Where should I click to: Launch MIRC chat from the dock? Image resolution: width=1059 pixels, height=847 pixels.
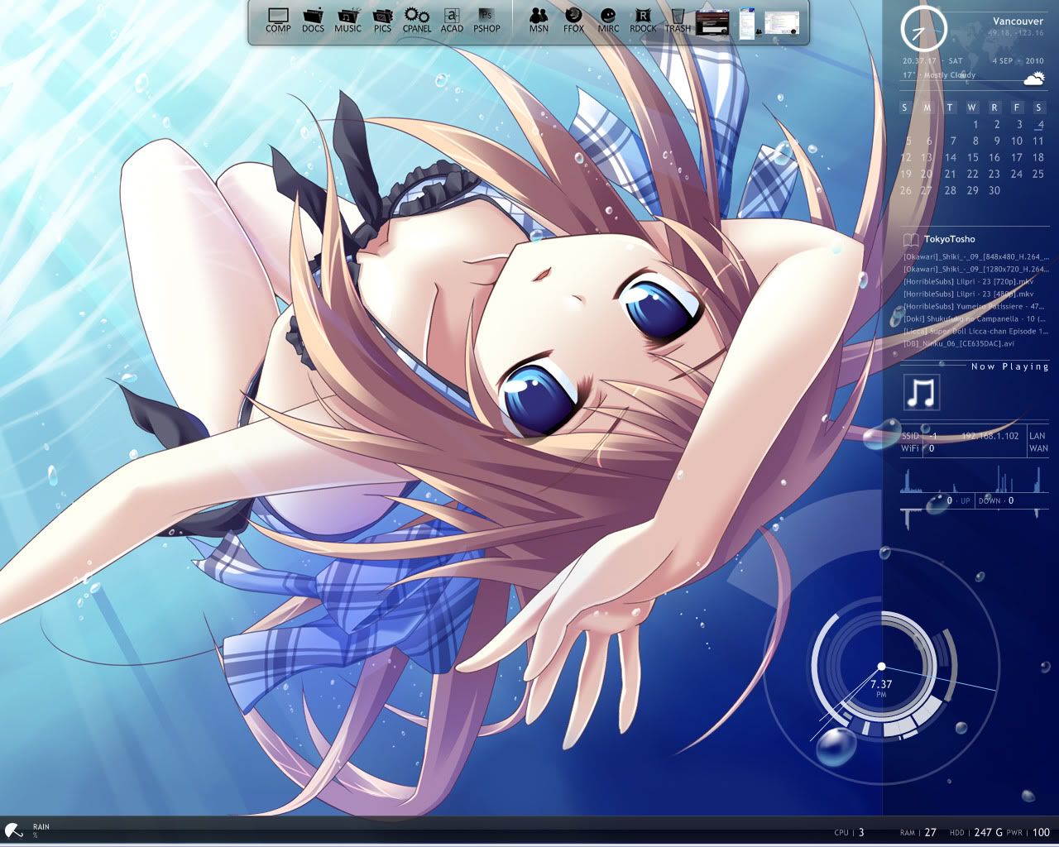tap(608, 20)
